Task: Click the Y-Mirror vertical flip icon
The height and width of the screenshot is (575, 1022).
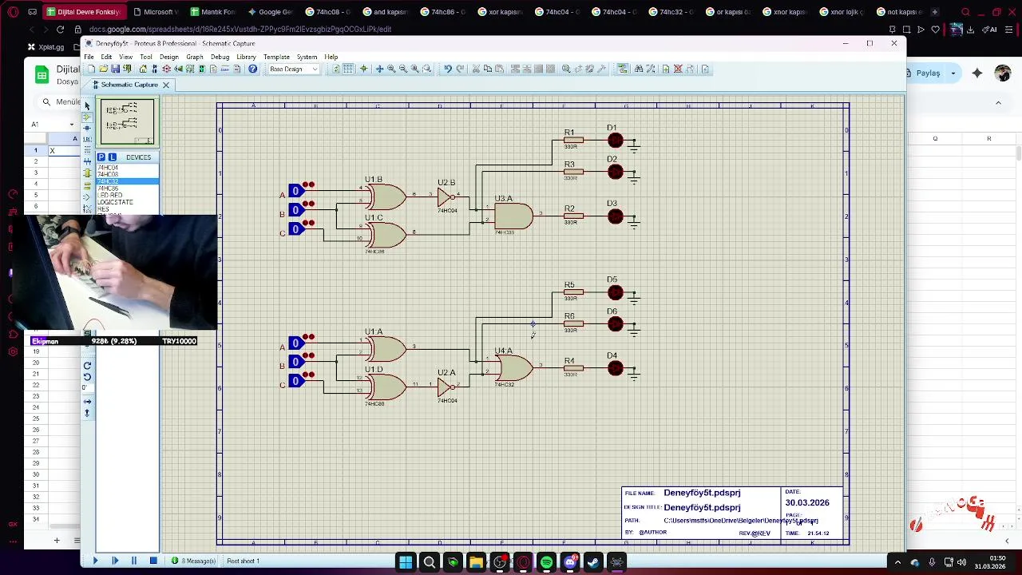Action: tap(87, 413)
